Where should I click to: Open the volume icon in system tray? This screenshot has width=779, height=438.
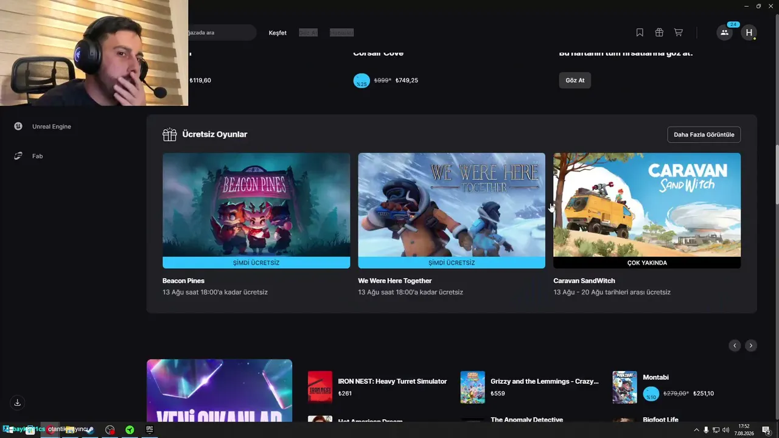coord(725,430)
